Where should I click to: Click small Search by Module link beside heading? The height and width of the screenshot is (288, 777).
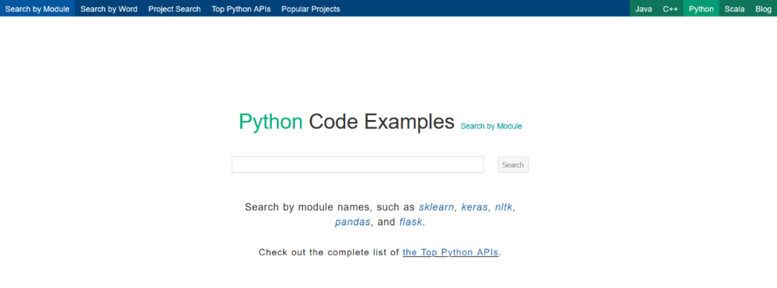tap(491, 126)
